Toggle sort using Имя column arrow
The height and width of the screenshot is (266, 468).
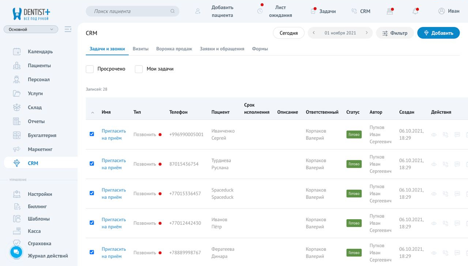93,113
